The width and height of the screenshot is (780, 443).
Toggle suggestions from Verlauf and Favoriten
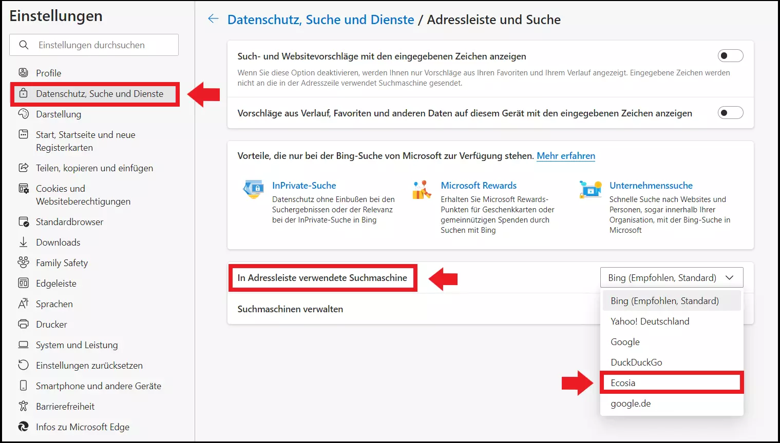[x=730, y=113]
